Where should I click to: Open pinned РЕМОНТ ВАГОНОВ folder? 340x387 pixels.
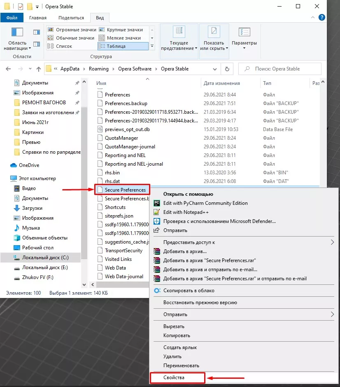click(44, 103)
